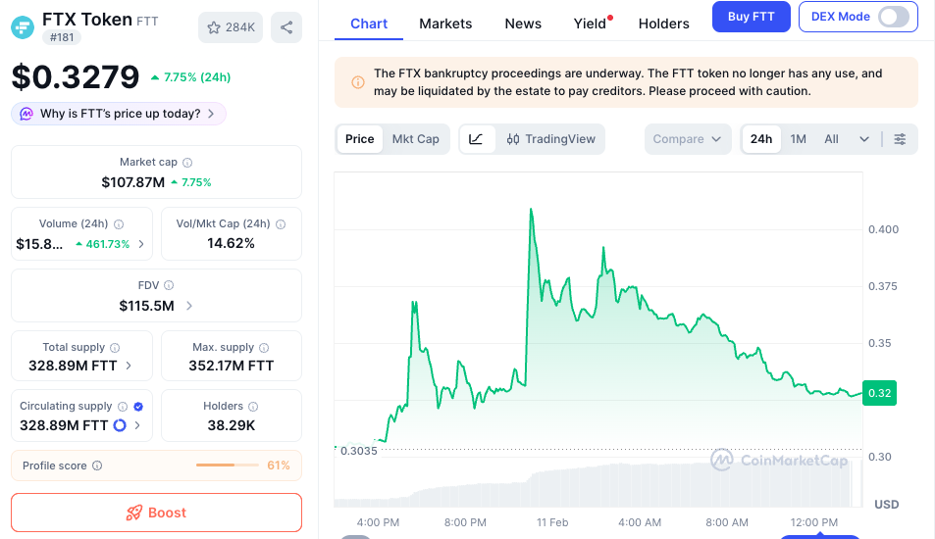Open the Markets tab
This screenshot has width=935, height=539.
[x=445, y=24]
